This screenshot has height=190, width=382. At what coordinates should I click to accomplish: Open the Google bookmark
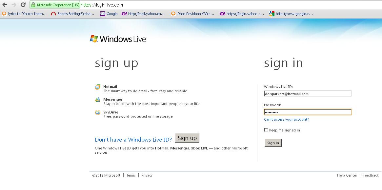click(x=109, y=14)
